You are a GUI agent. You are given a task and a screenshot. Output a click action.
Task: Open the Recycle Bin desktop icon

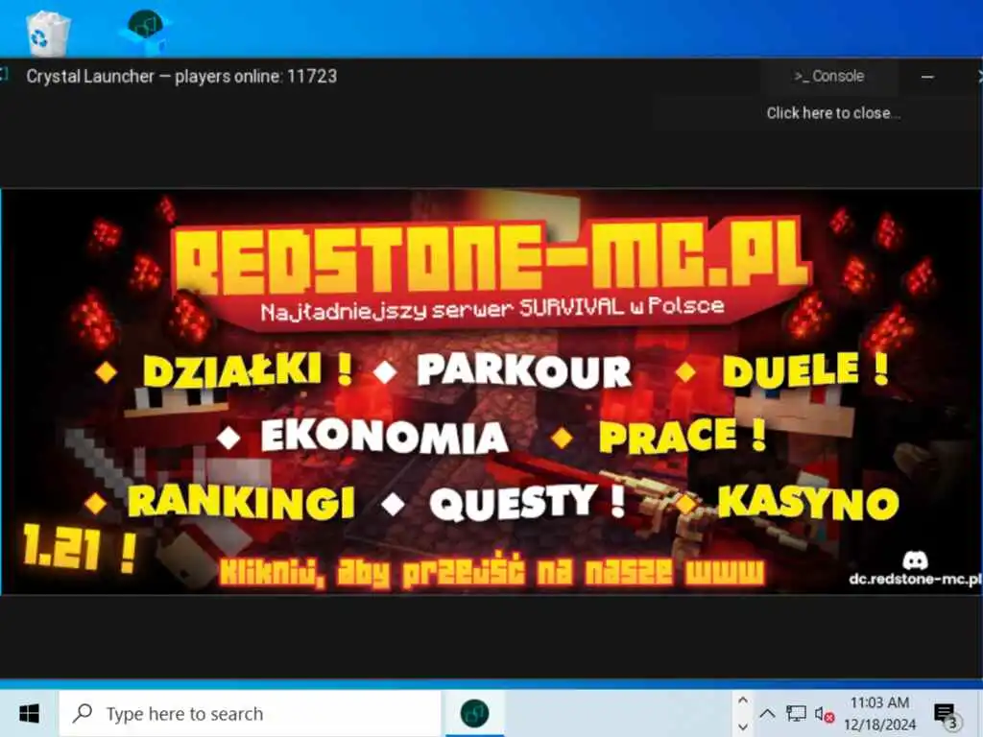(48, 34)
